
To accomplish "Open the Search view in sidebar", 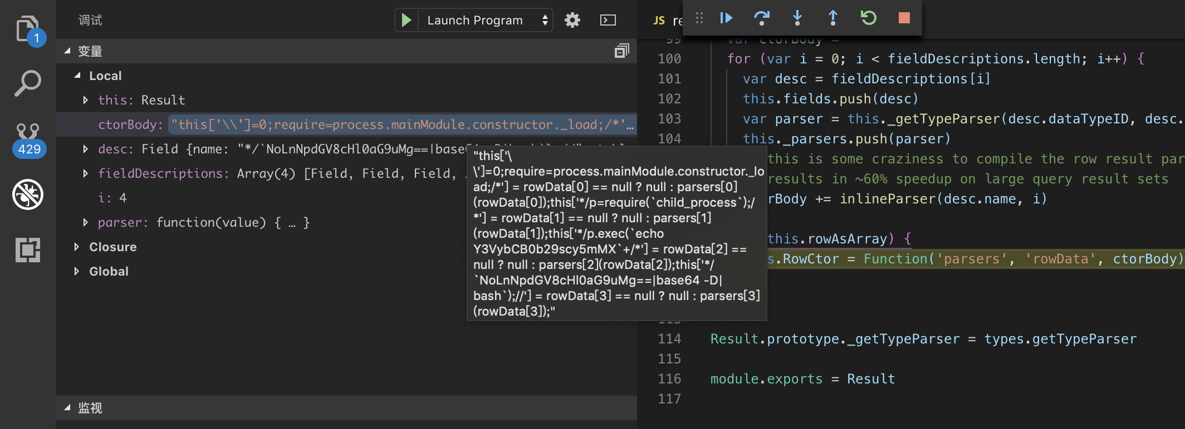I will [27, 83].
